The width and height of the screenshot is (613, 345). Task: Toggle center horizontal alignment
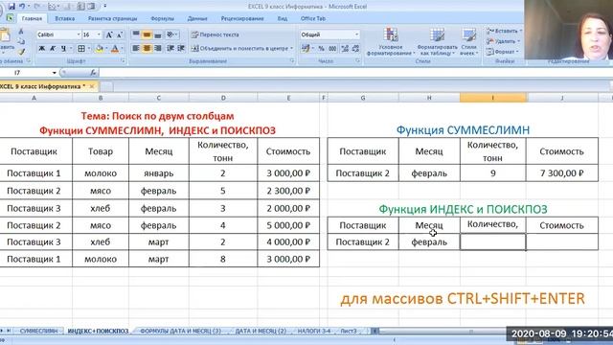[x=147, y=49]
